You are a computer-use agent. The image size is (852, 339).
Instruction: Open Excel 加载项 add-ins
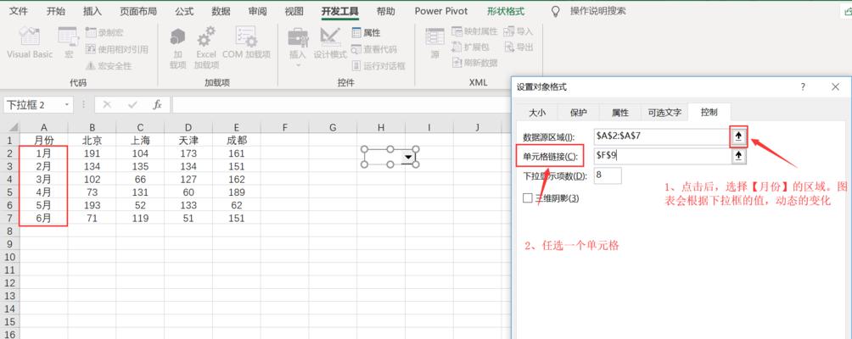tap(206, 48)
